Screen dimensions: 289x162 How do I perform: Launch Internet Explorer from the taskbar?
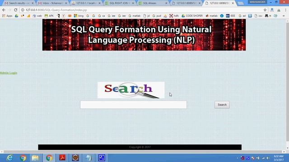pyautogui.click(x=9, y=158)
